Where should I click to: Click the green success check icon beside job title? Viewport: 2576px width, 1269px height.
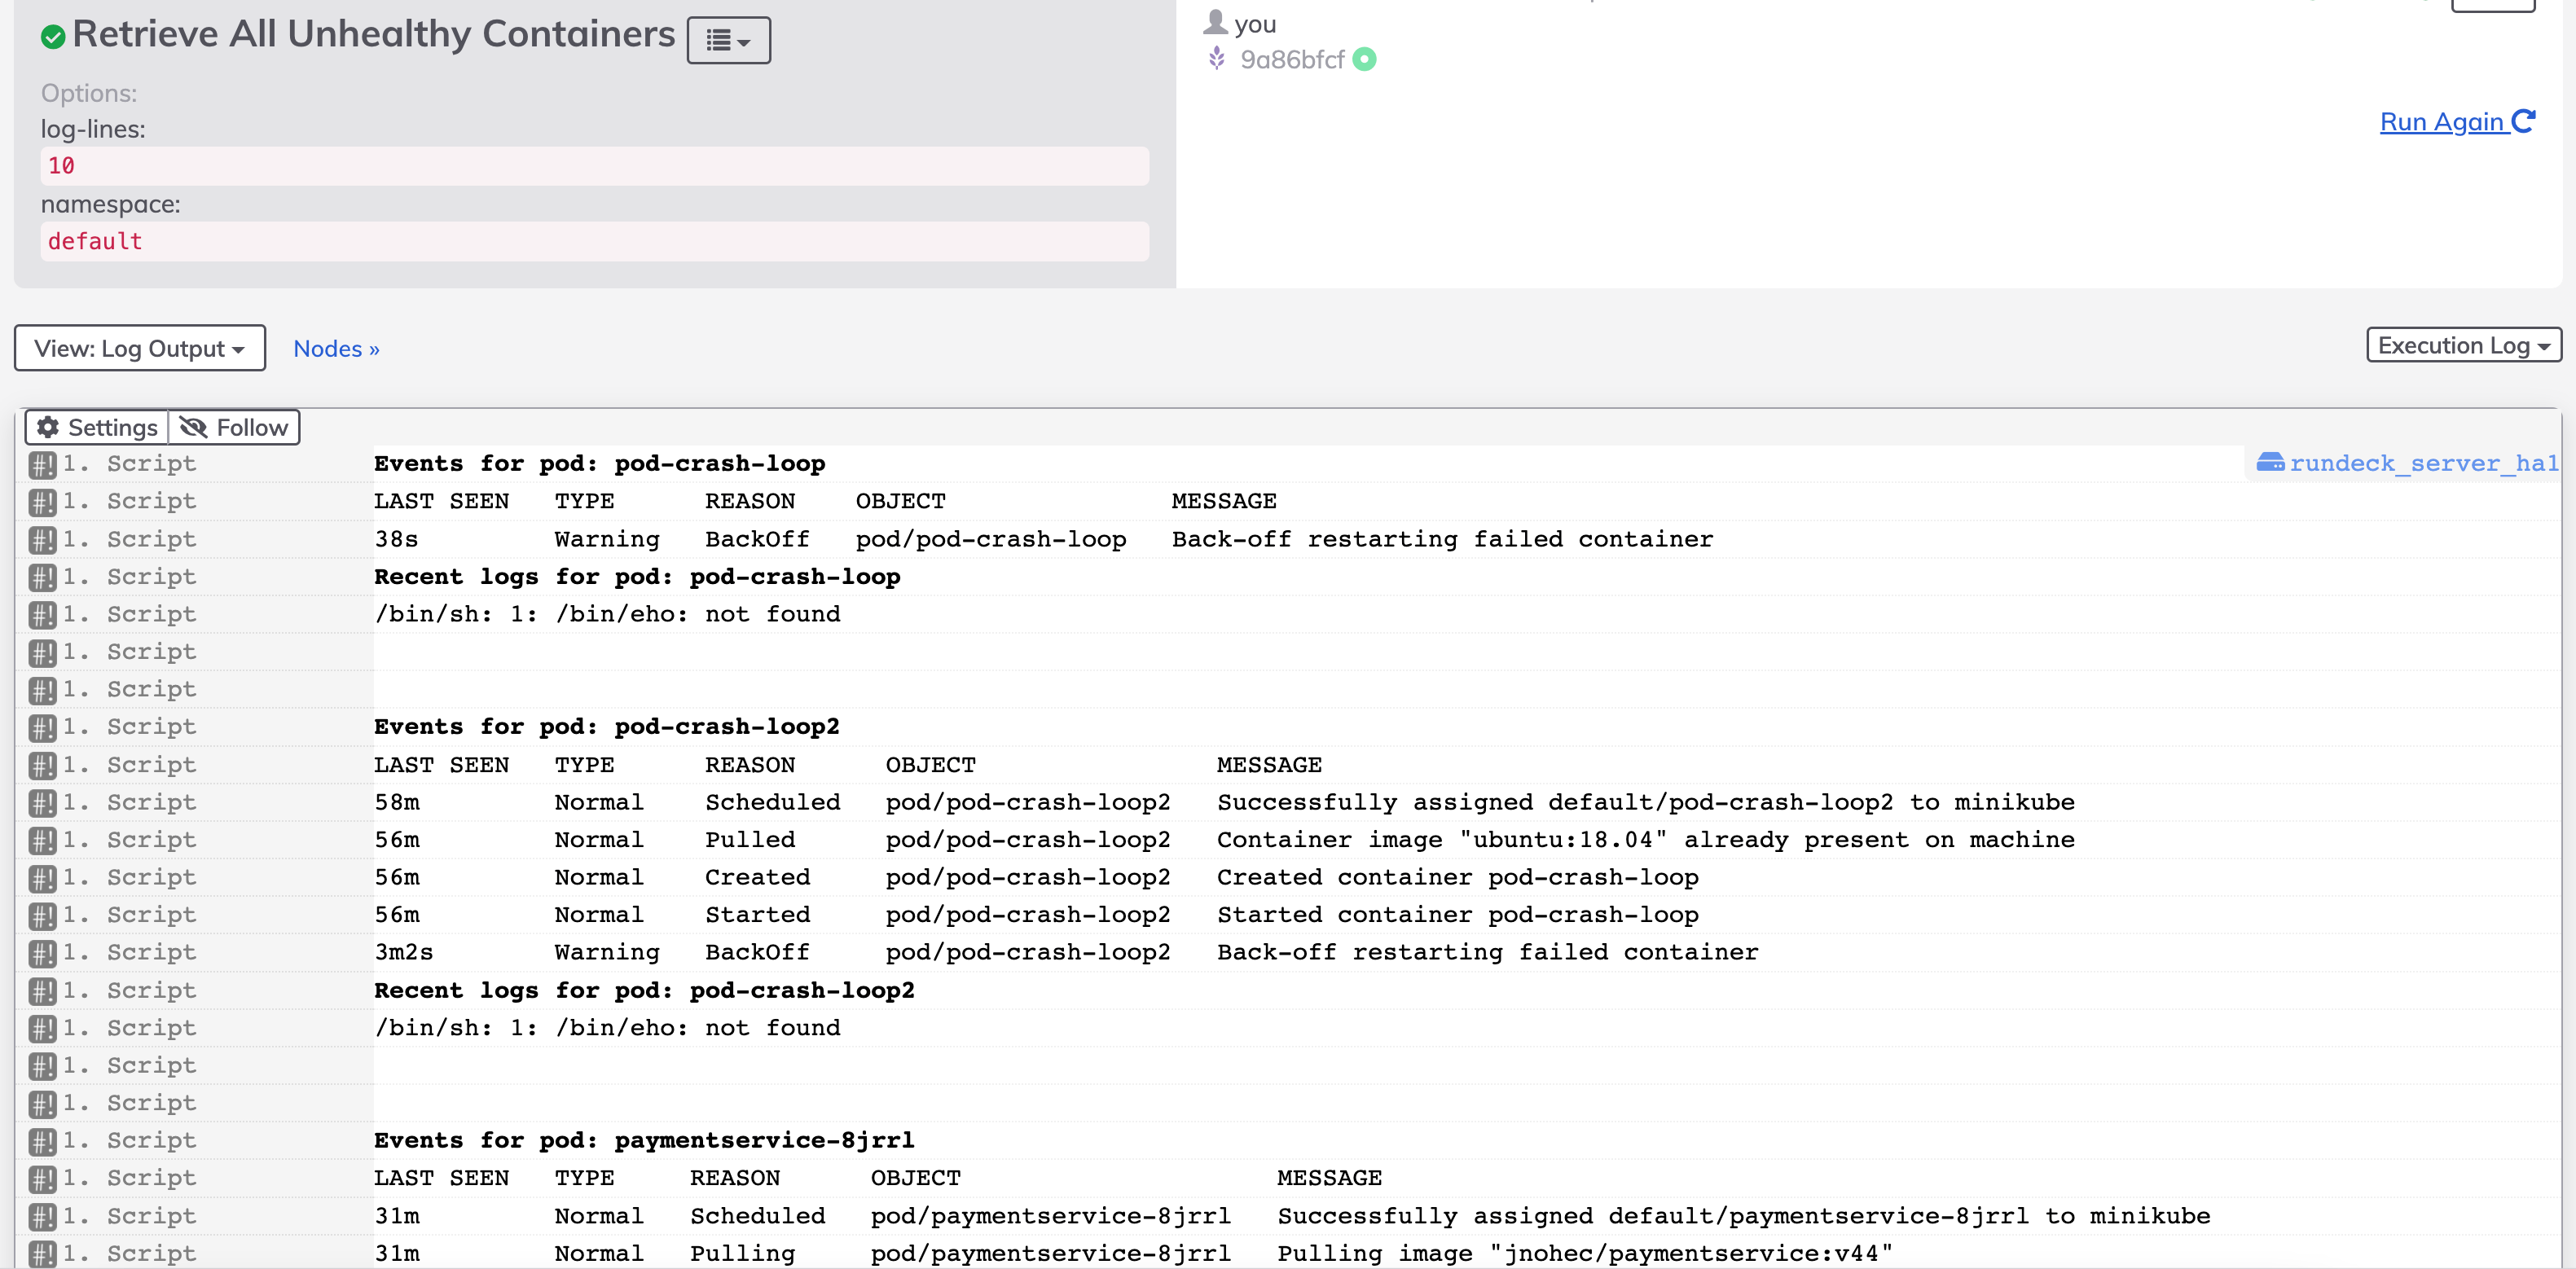click(55, 37)
